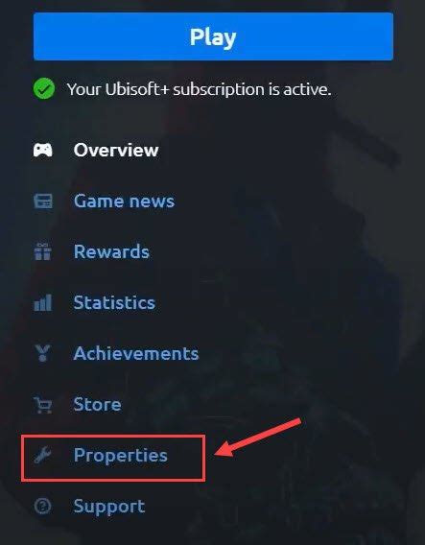Click the gamepad icon beside Overview
The image size is (425, 545).
43,150
